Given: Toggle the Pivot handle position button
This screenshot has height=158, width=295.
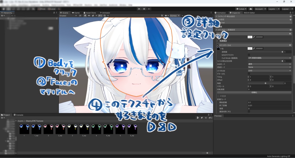Looking at the screenshot, I should pos(42,9).
